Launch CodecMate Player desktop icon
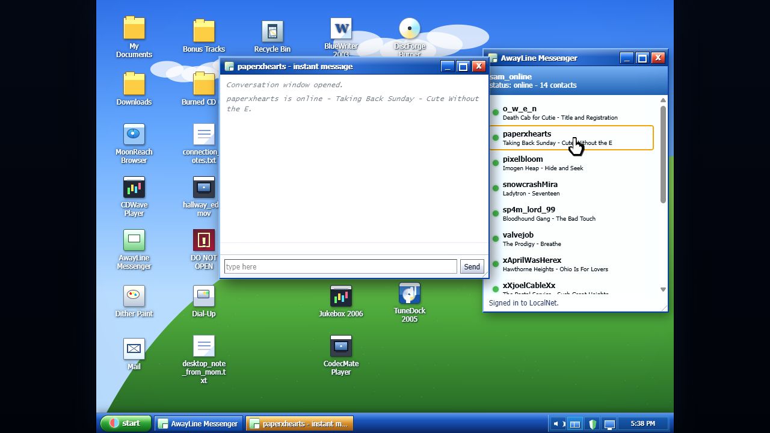 click(x=340, y=355)
